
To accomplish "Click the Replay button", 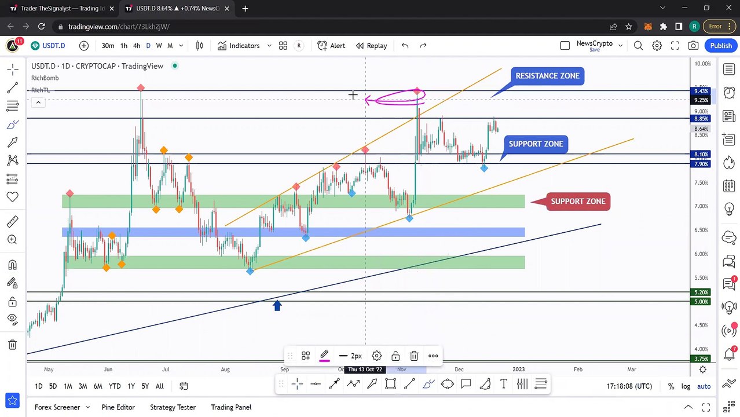I will tap(371, 46).
